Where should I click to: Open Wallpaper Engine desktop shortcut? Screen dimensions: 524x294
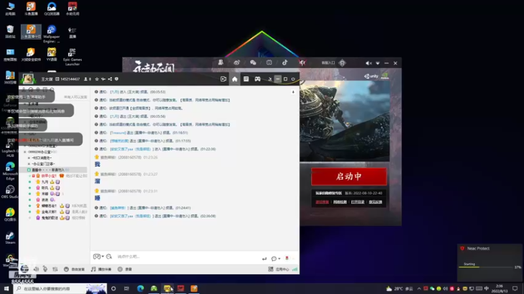pyautogui.click(x=51, y=34)
